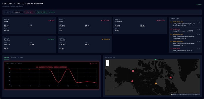Click the radar data point at T-0
This screenshot has width=204, height=99.
pos(96,83)
